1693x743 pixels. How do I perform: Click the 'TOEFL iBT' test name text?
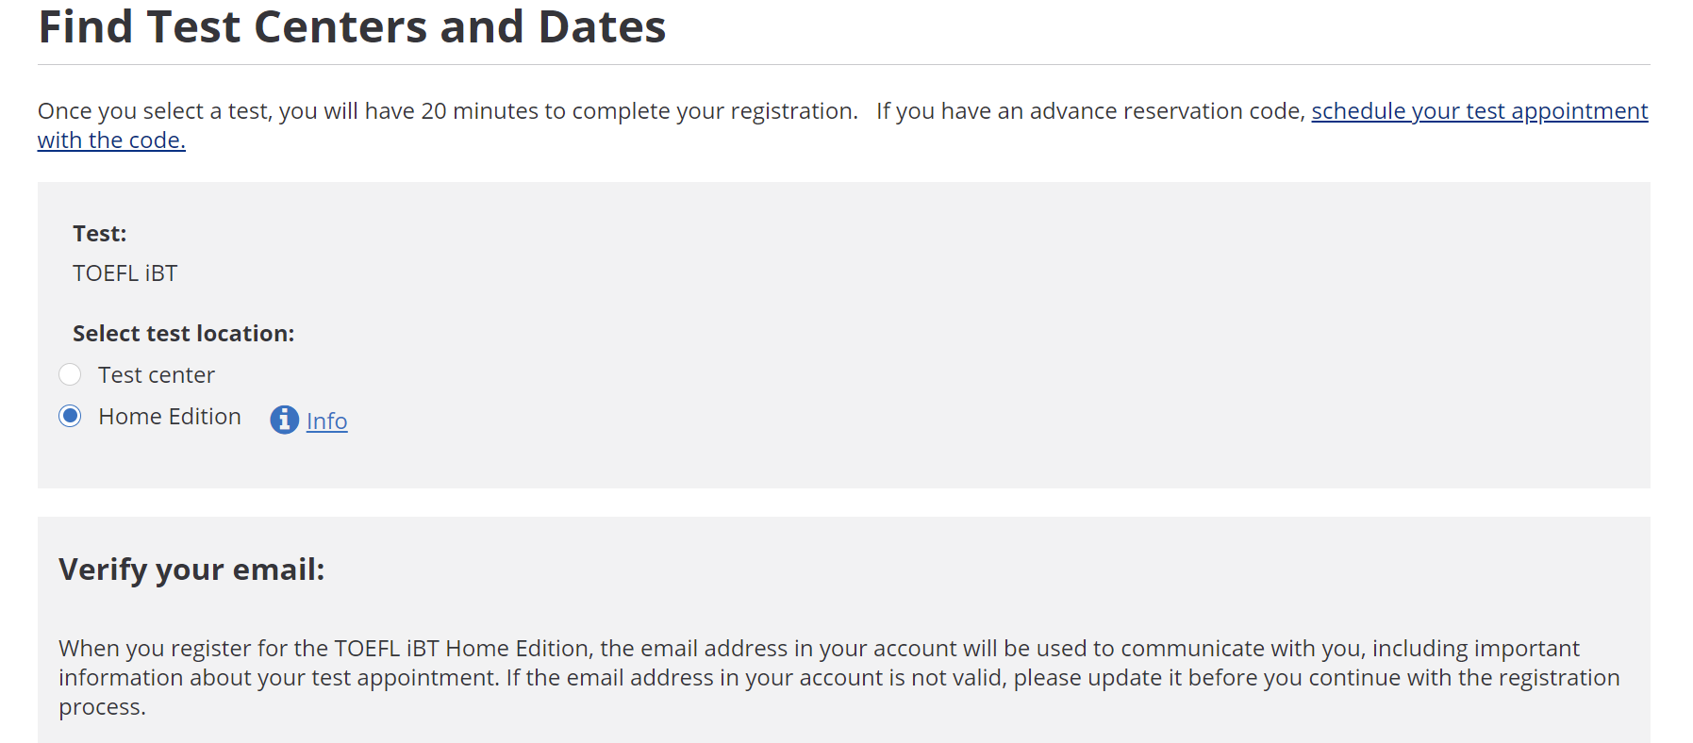pyautogui.click(x=124, y=273)
